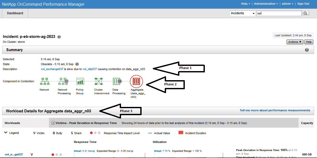
Task: Click the red Response Time Impact Level dot
Action: [x=91, y=133]
